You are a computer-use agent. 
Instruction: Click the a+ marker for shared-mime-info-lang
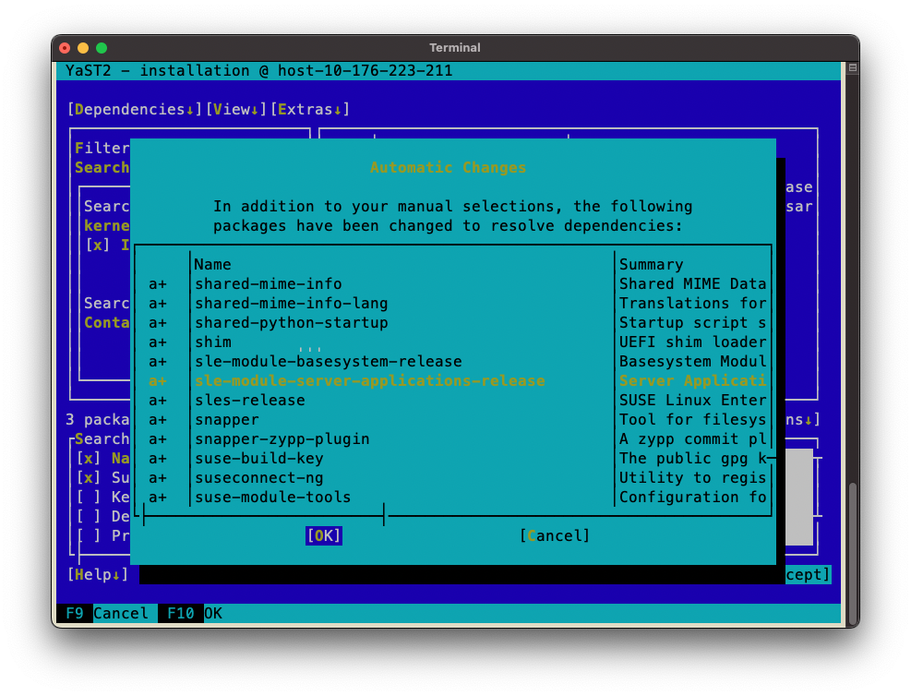pyautogui.click(x=158, y=304)
